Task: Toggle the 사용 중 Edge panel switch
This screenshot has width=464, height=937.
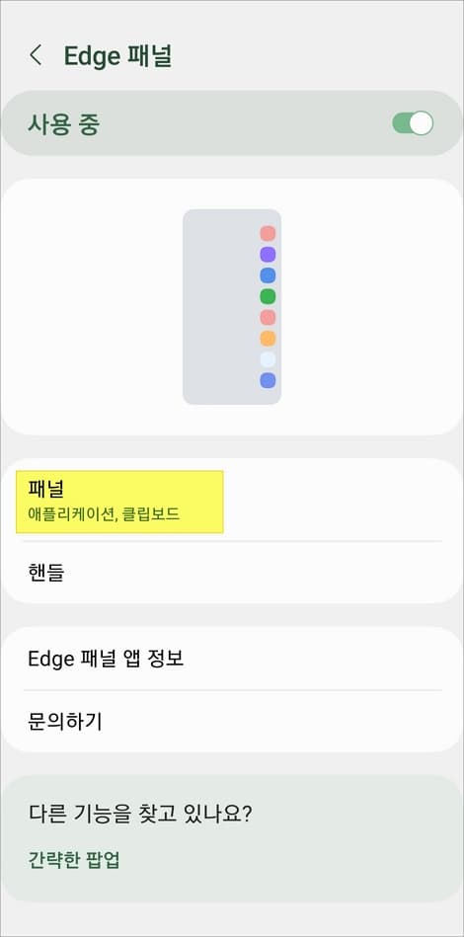Action: pos(413,123)
